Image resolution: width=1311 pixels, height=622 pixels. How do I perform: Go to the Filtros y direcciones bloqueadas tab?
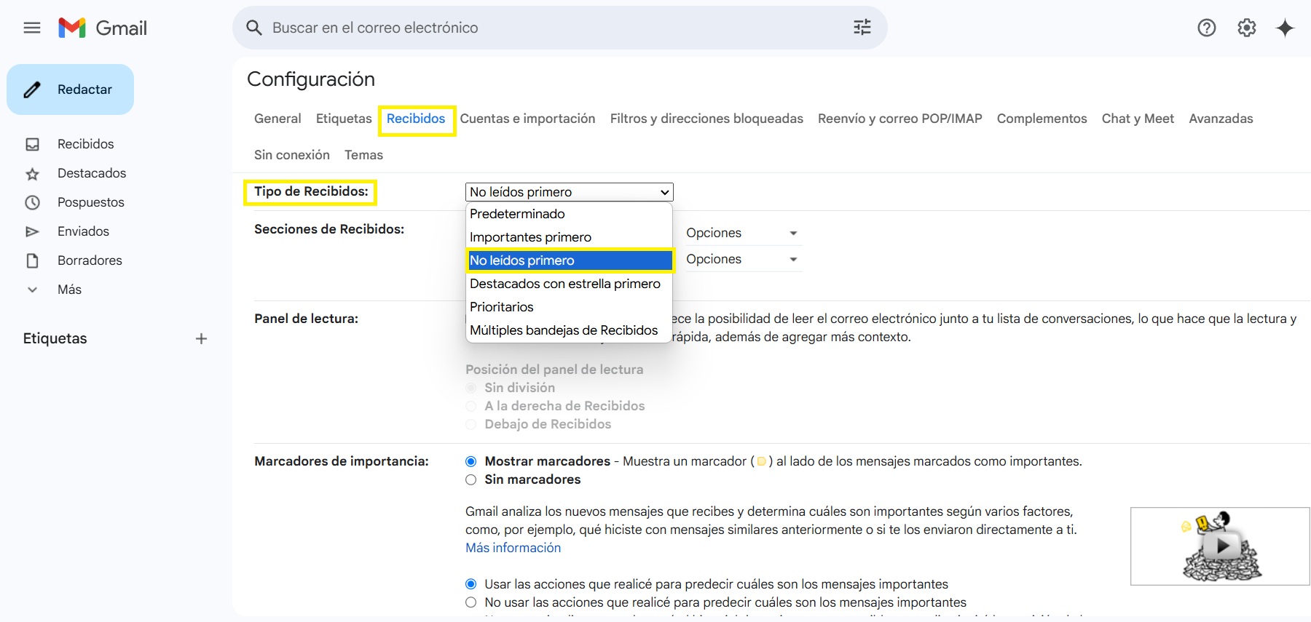coord(706,119)
